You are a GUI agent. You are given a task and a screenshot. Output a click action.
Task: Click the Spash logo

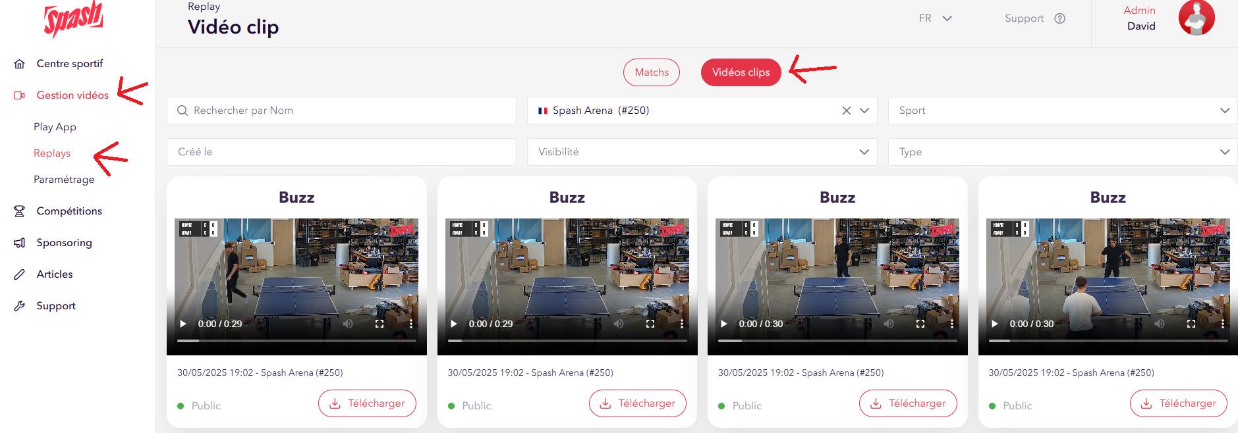click(x=73, y=18)
